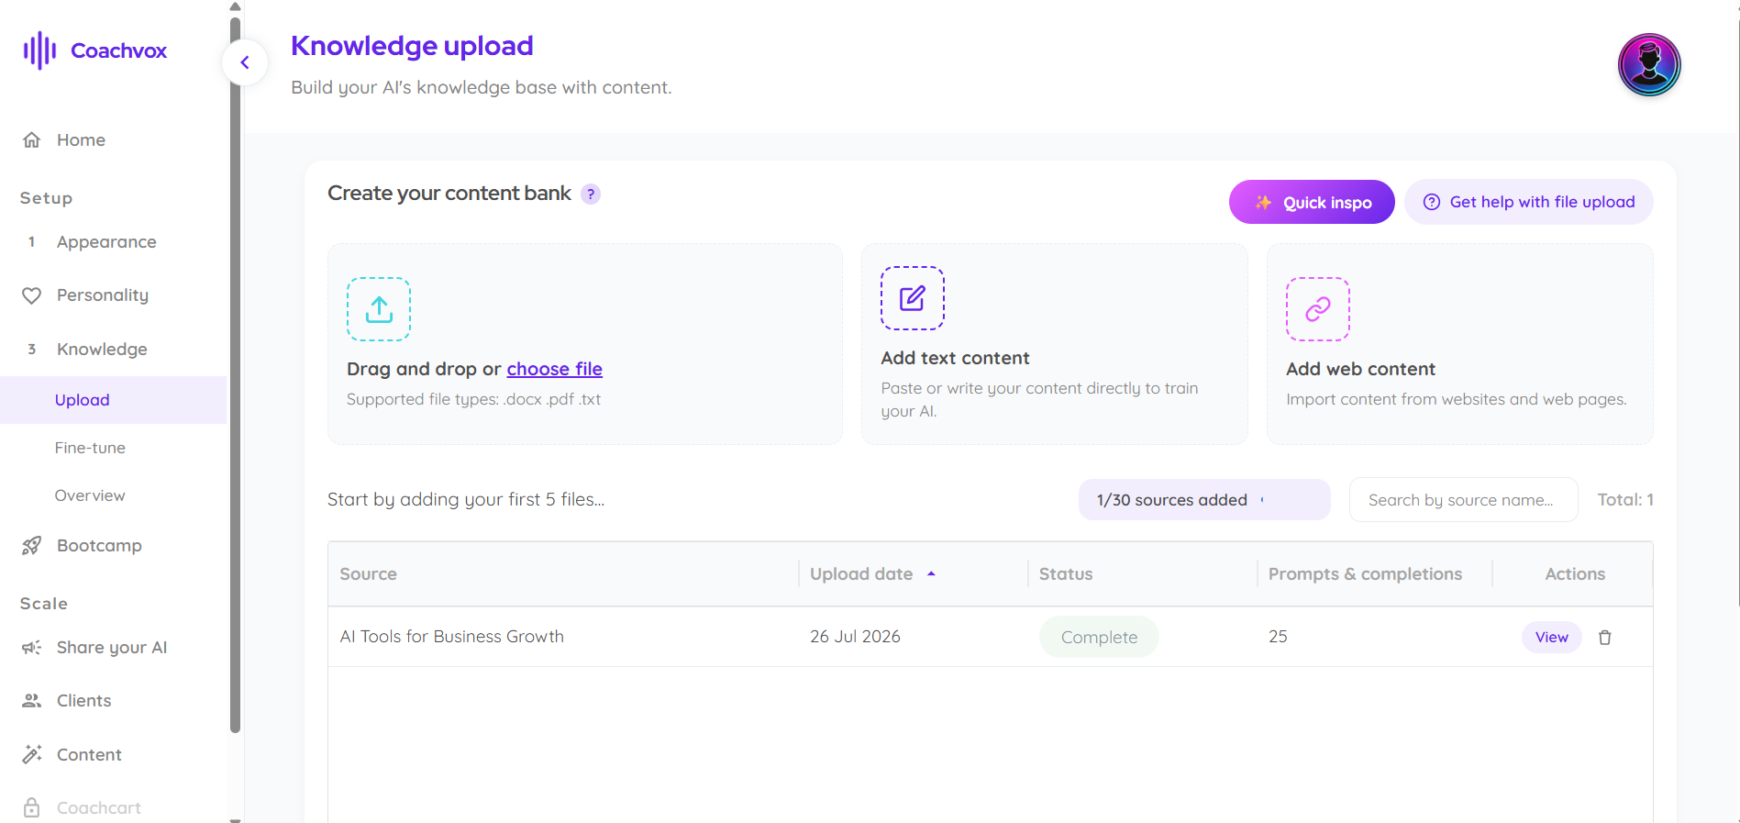The width and height of the screenshot is (1740, 823).
Task: Click the Knowledge upload page title
Action: [412, 46]
